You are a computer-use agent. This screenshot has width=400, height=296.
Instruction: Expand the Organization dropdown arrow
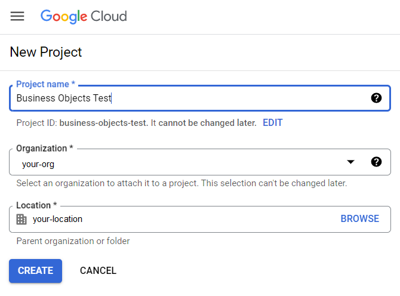(351, 162)
